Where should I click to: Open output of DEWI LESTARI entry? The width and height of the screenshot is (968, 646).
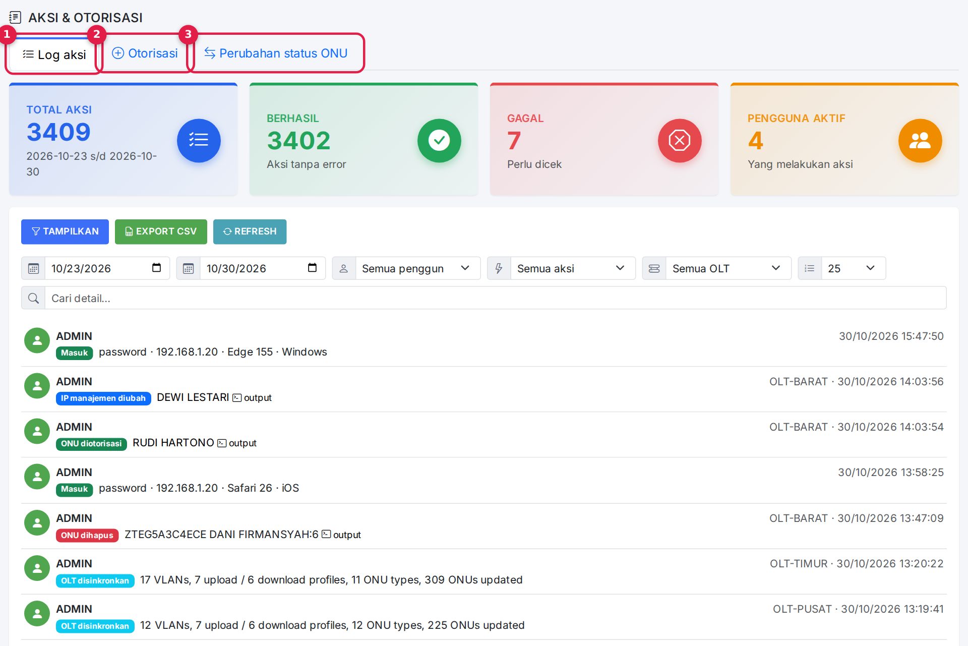coord(252,398)
